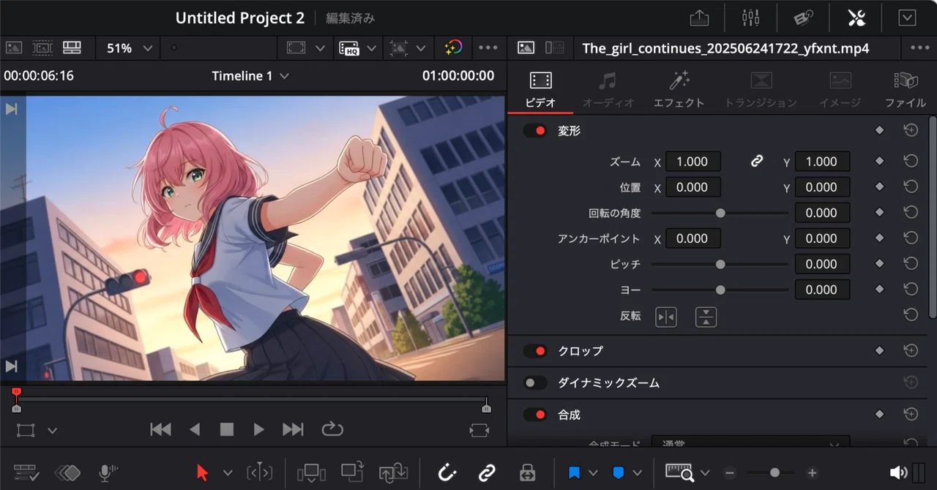The image size is (937, 490).
Task: Mute audio with speaker icon
Action: tap(898, 473)
